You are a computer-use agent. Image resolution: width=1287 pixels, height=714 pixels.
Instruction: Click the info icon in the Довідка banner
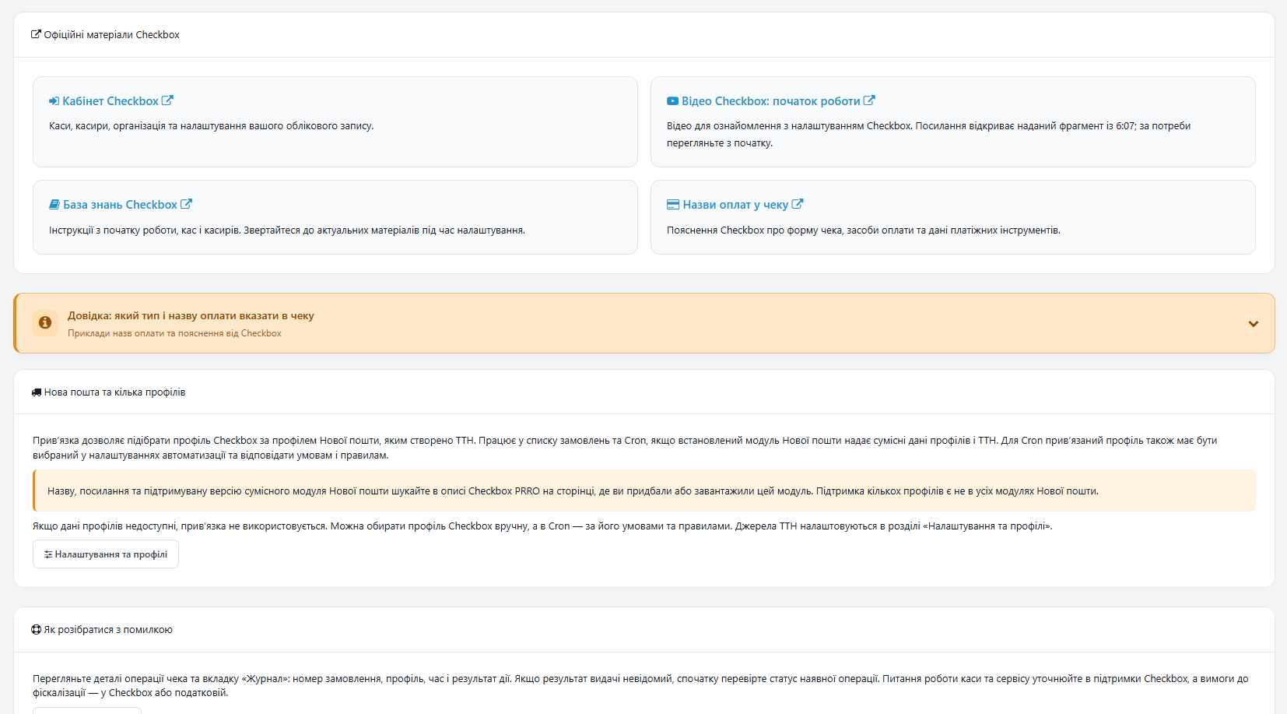(45, 322)
